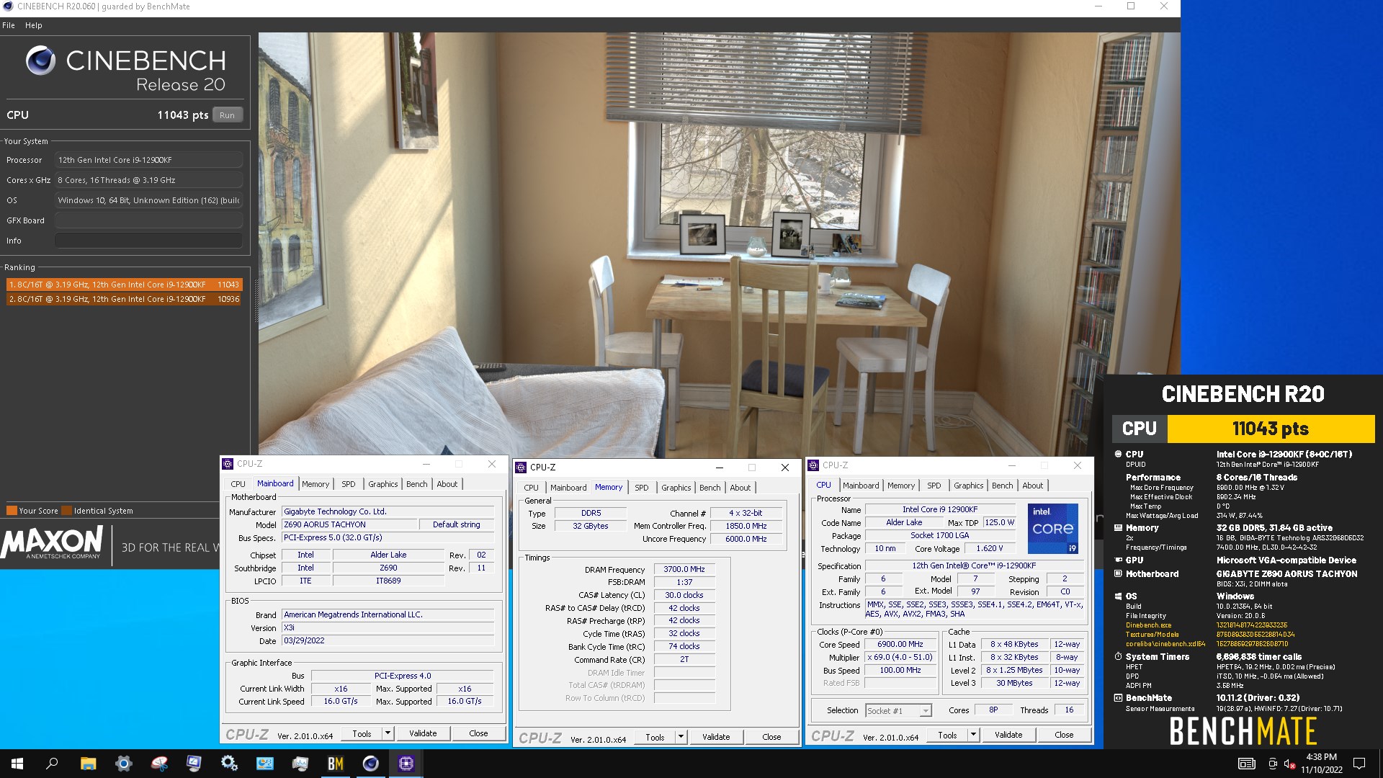Open the BenchMate BM taskbar icon
Screen dimensions: 1383x778
pos(335,764)
